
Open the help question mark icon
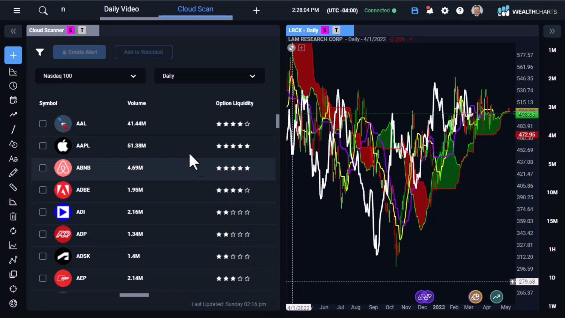[460, 11]
